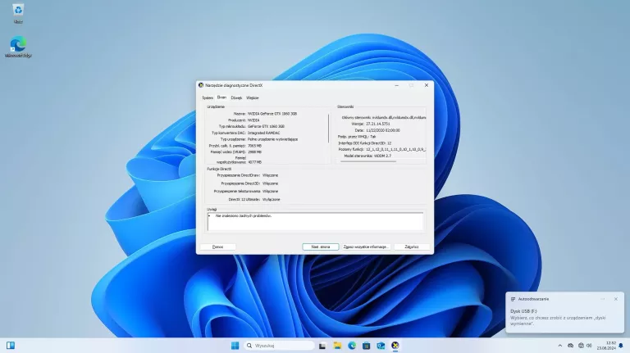Screen dimensions: 630x353
Task: Click the Dysk USB (F:) notification
Action: coord(564,313)
